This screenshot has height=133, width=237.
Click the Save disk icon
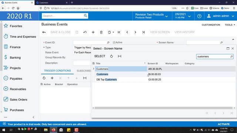coord(77,32)
